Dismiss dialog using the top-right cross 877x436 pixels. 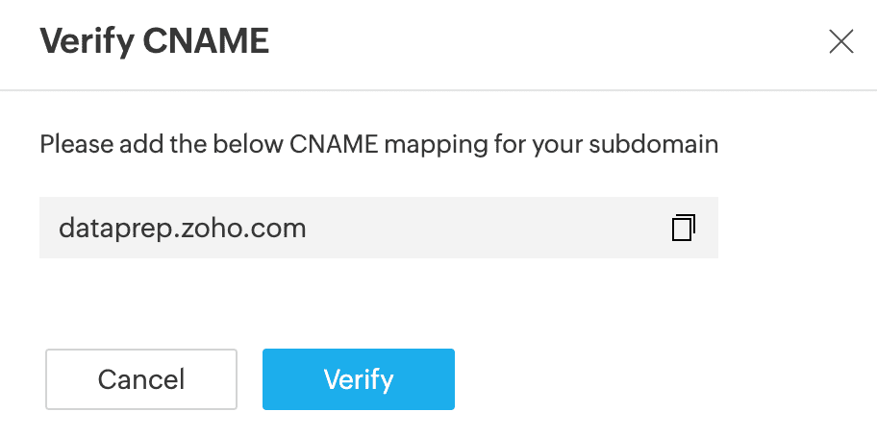[x=840, y=41]
